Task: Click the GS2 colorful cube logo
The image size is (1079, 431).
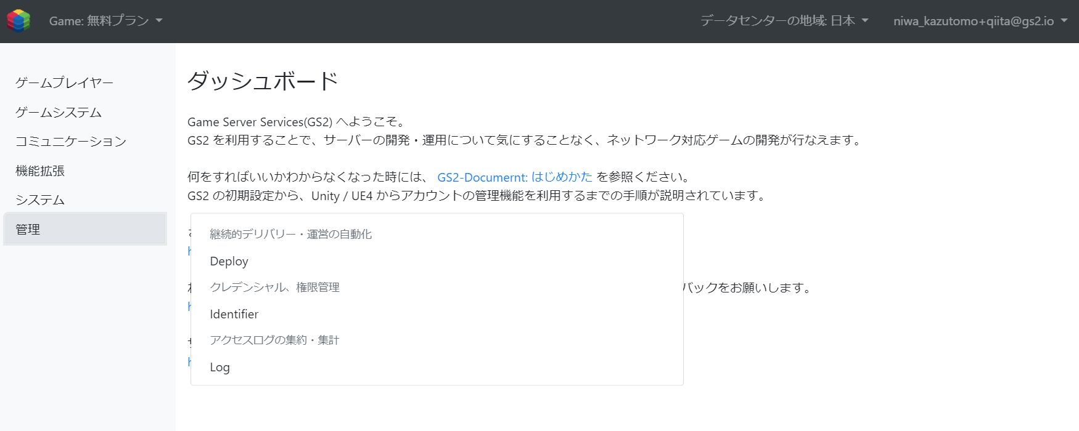Action: [x=18, y=20]
